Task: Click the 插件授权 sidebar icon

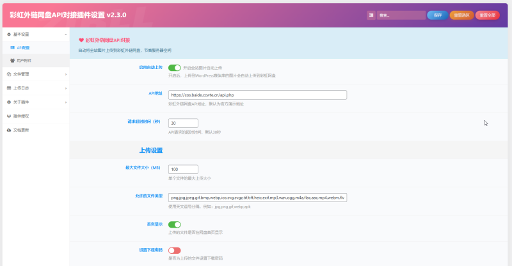Action: coord(8,116)
